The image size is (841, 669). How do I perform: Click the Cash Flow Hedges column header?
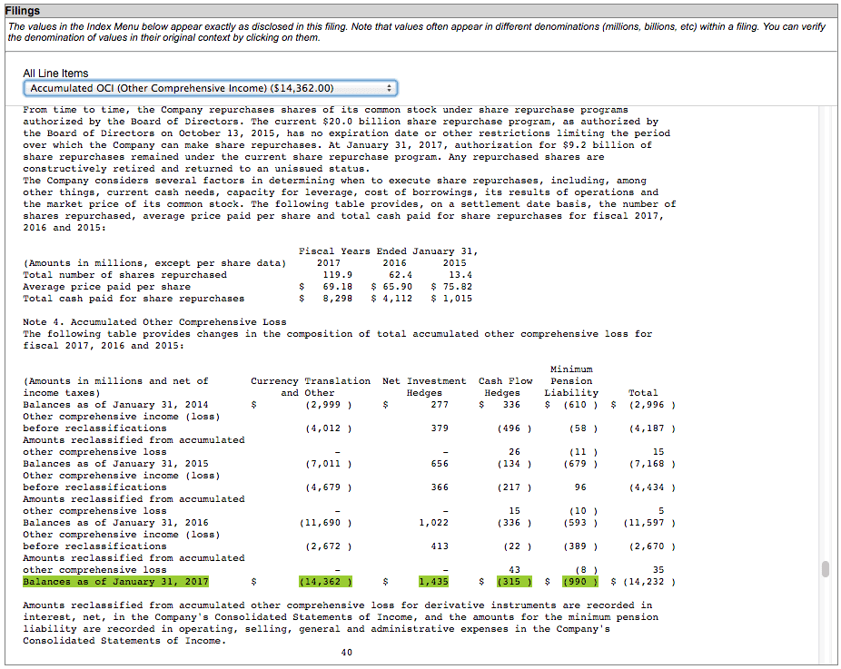pos(505,387)
